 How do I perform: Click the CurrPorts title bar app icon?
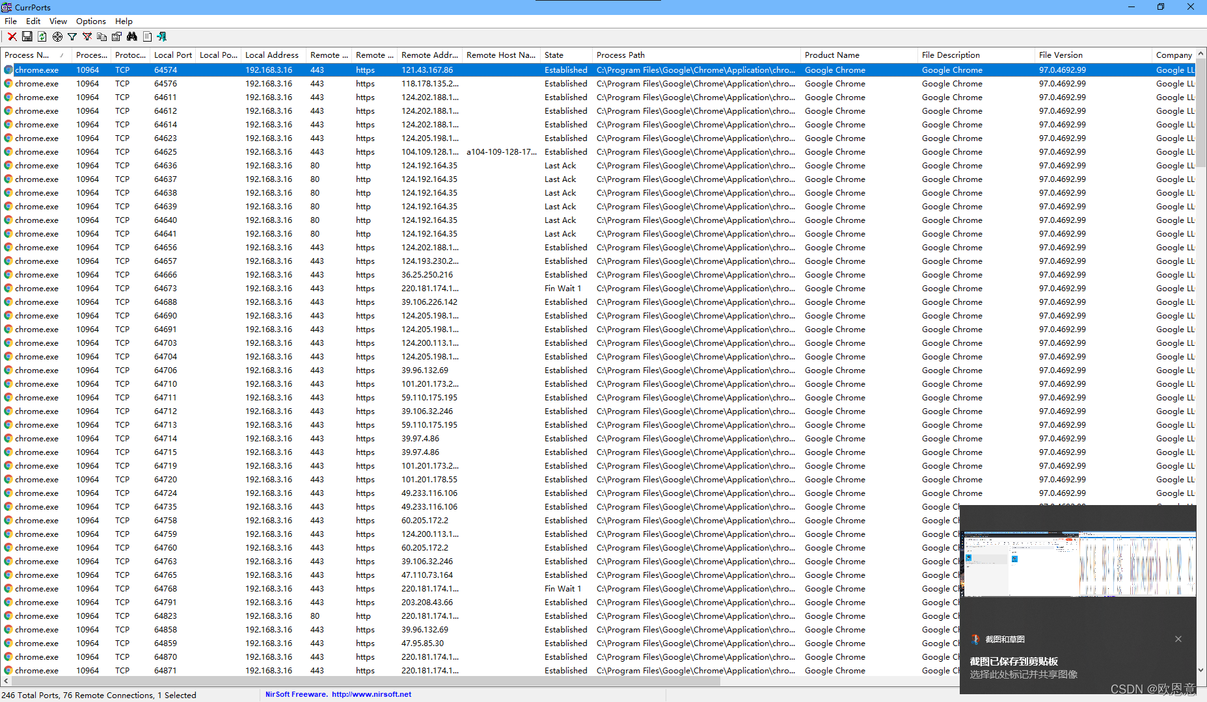7,7
